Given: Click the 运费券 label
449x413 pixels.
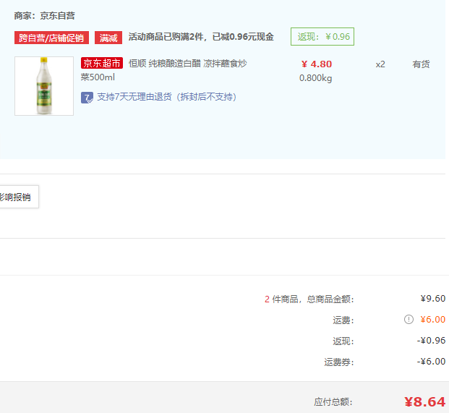Looking at the screenshot, I should pyautogui.click(x=339, y=362).
